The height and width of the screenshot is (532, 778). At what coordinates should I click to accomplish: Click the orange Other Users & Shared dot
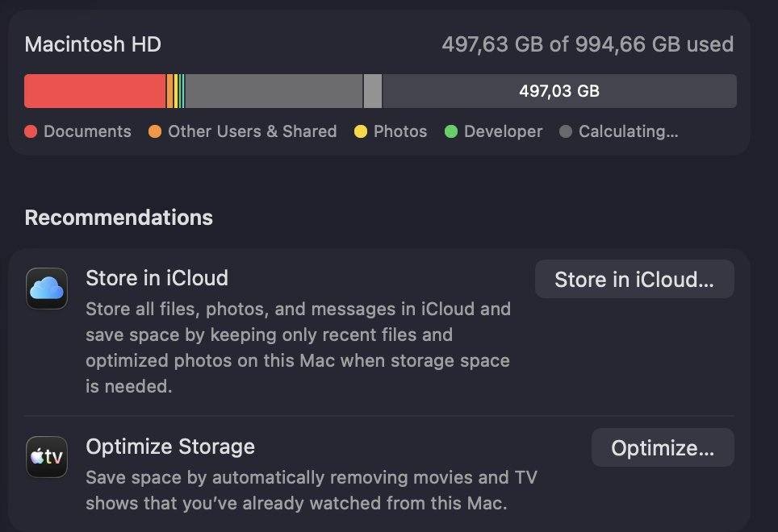[x=155, y=131]
